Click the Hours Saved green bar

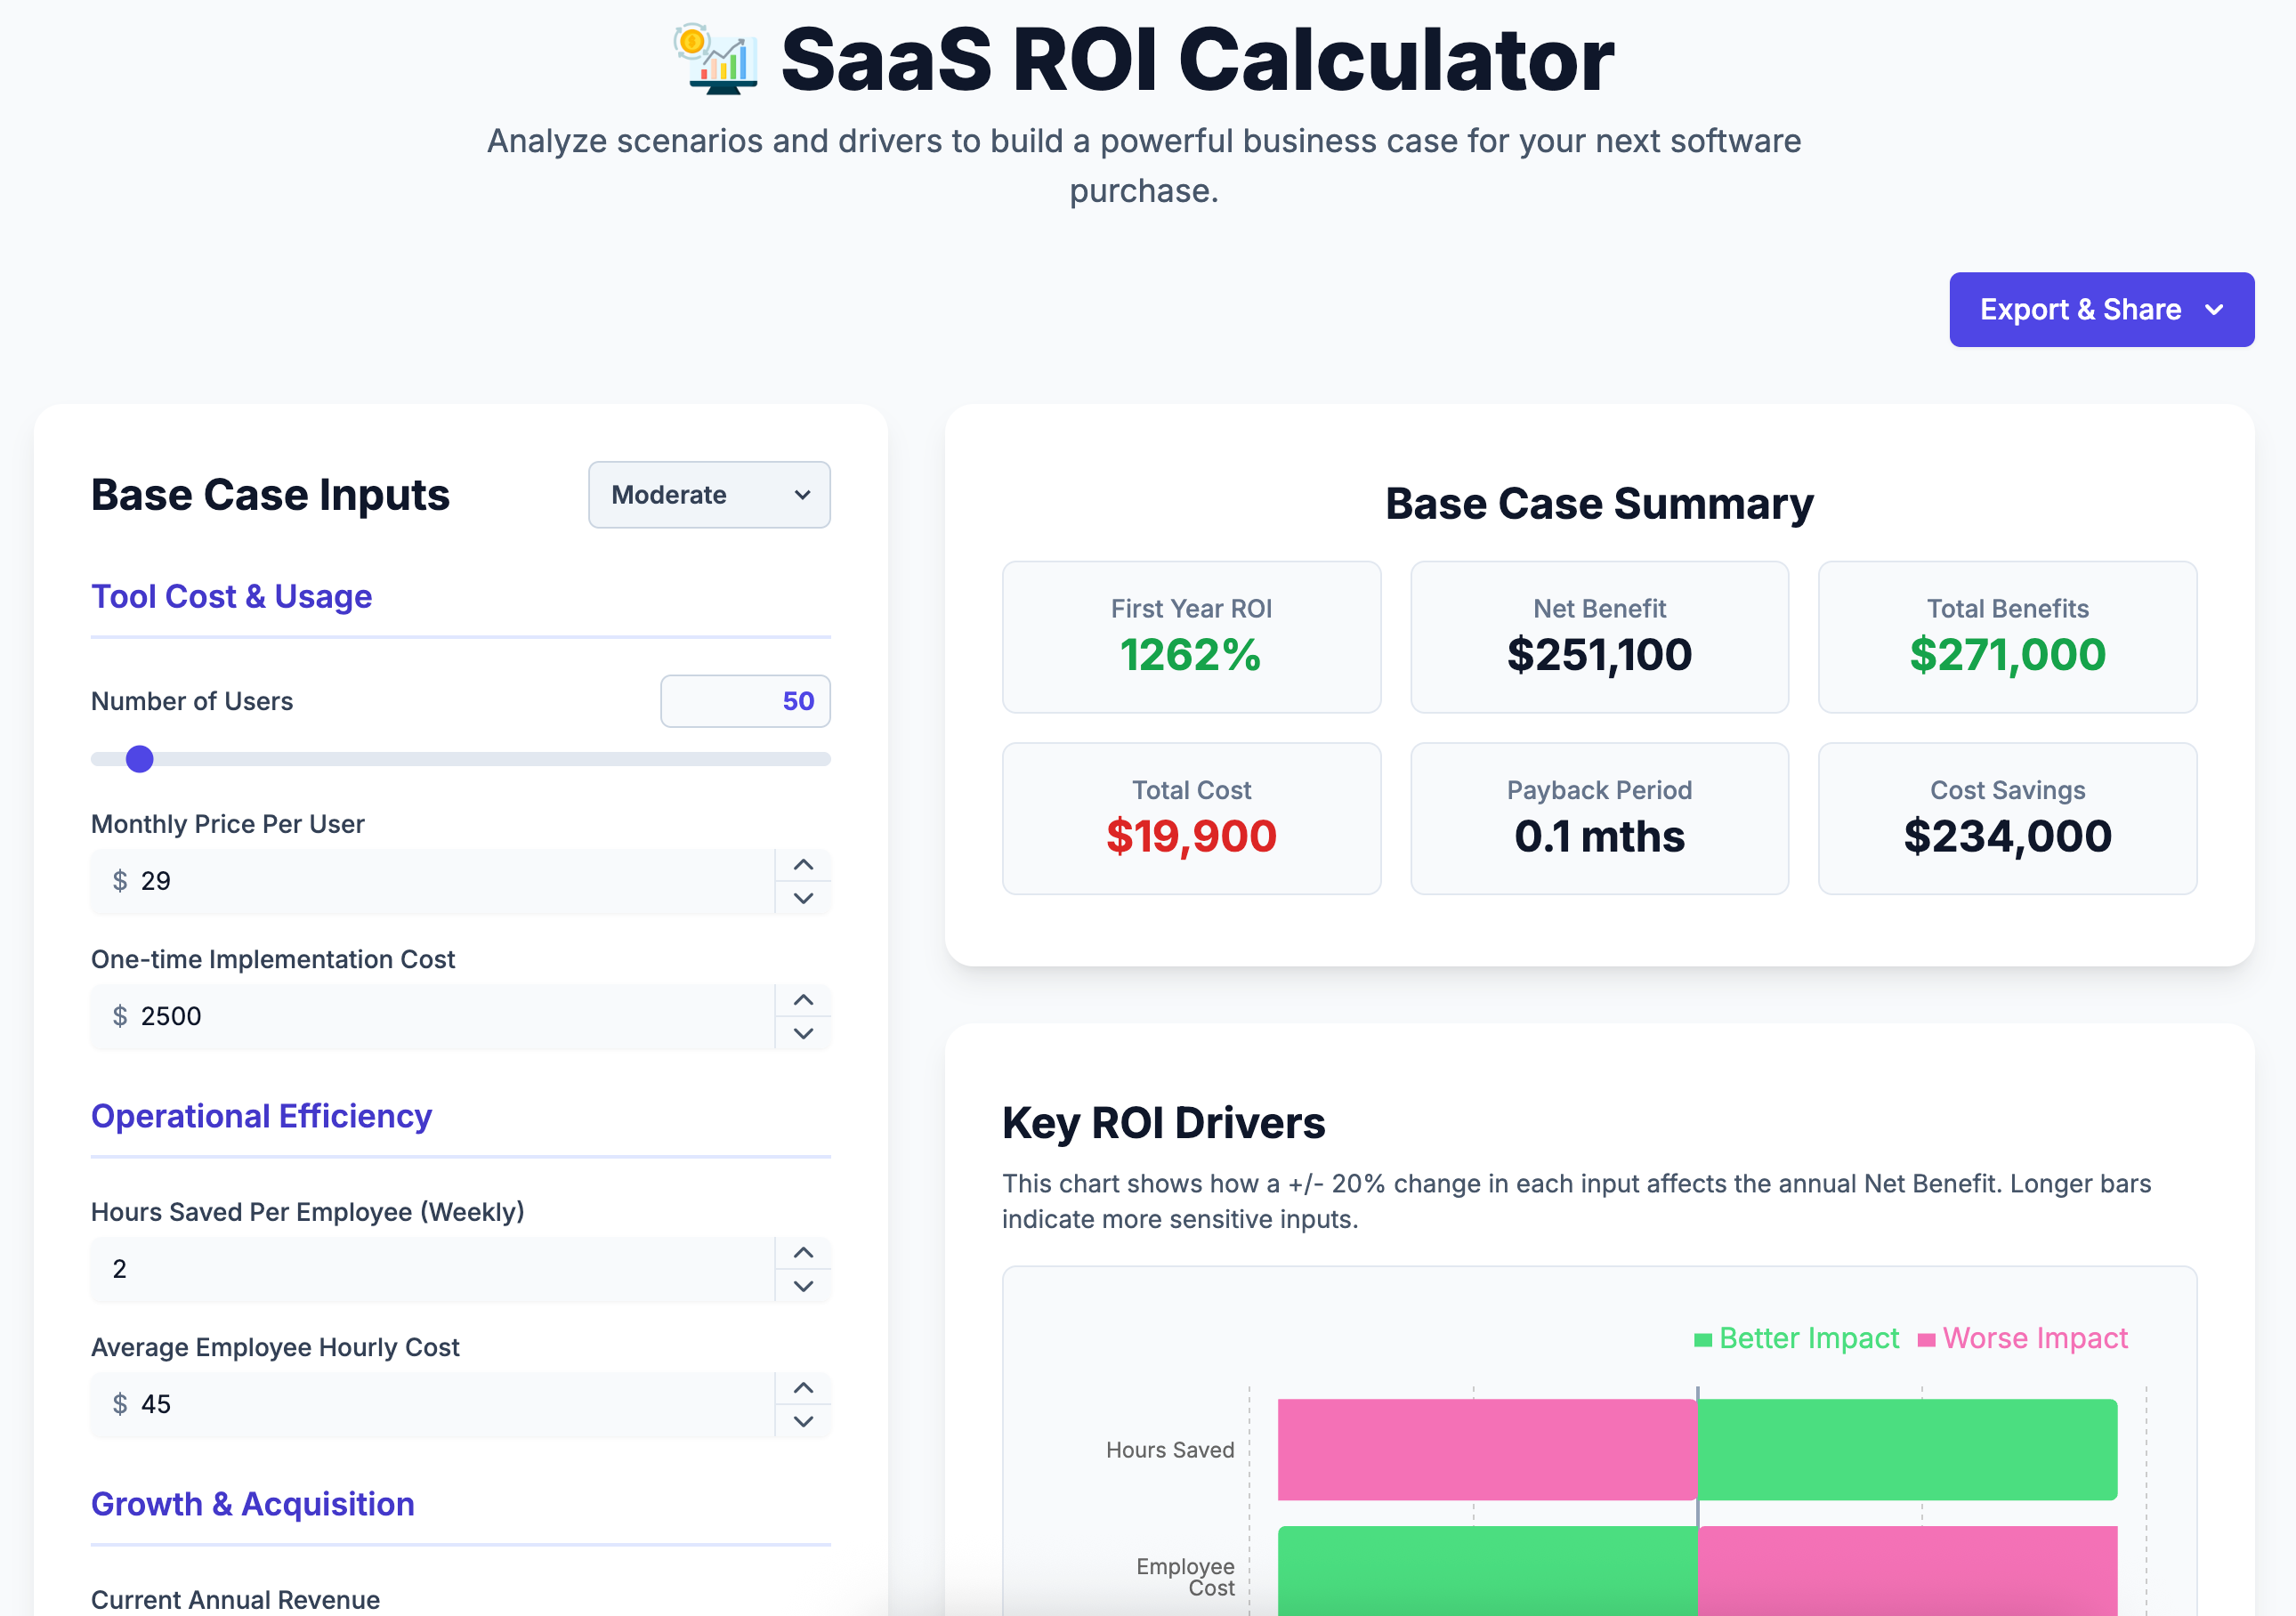(1906, 1449)
